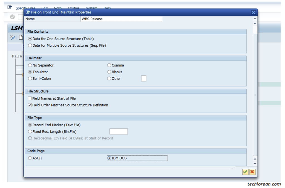Open the System menu

(91, 8)
